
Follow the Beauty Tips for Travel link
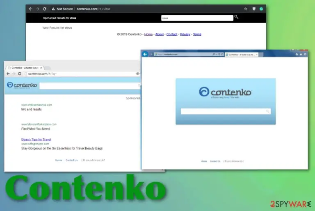click(36, 140)
